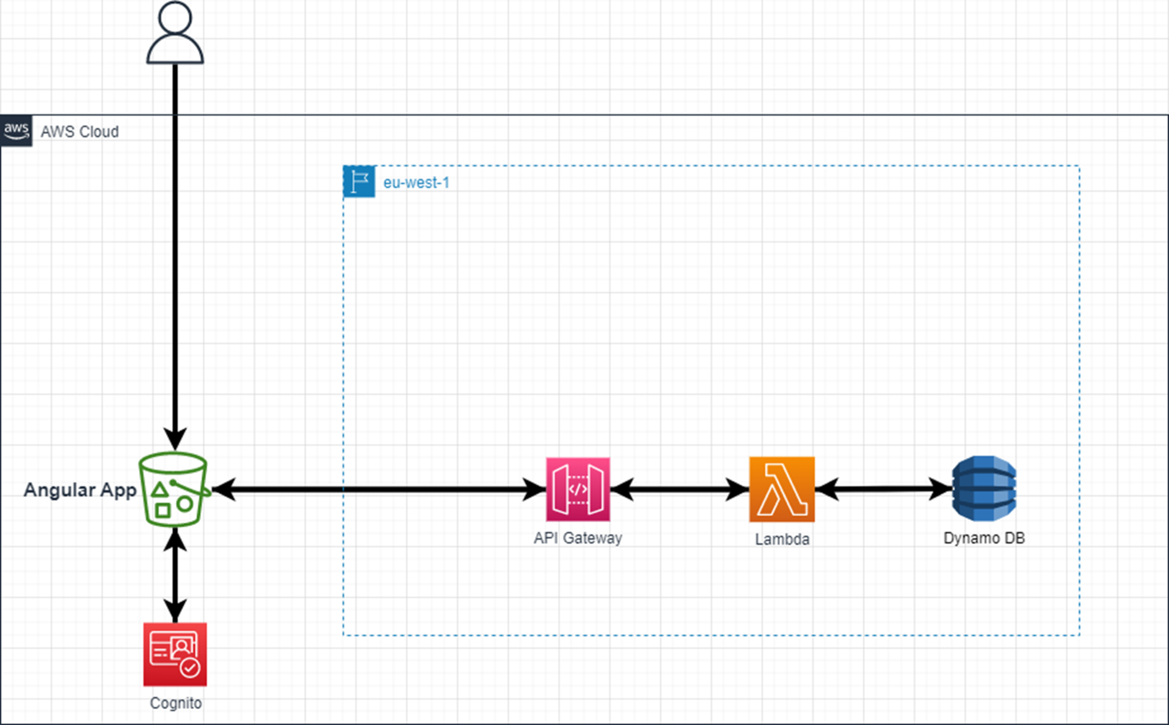The width and height of the screenshot is (1169, 725).
Task: Click the Lambda text label
Action: (782, 538)
